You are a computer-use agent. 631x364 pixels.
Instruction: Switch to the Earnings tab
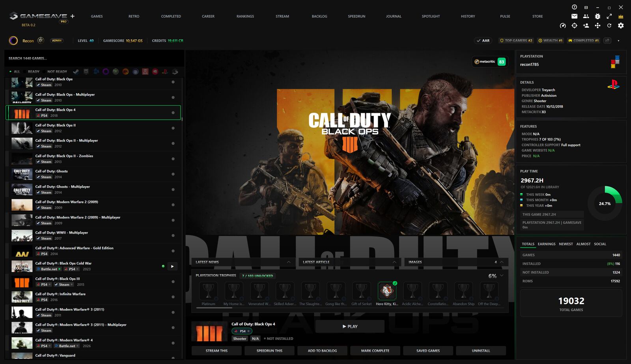547,244
